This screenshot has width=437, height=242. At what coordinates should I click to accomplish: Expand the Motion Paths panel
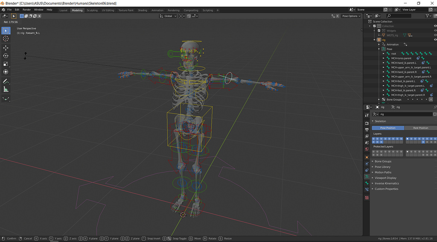tap(383, 172)
